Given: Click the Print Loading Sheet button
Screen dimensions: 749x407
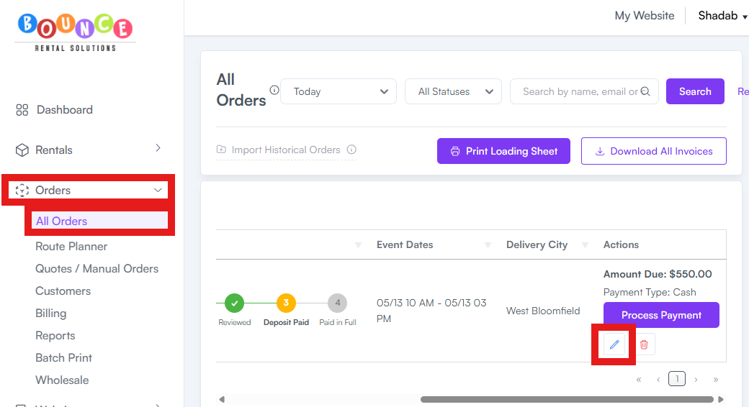Looking at the screenshot, I should (503, 151).
